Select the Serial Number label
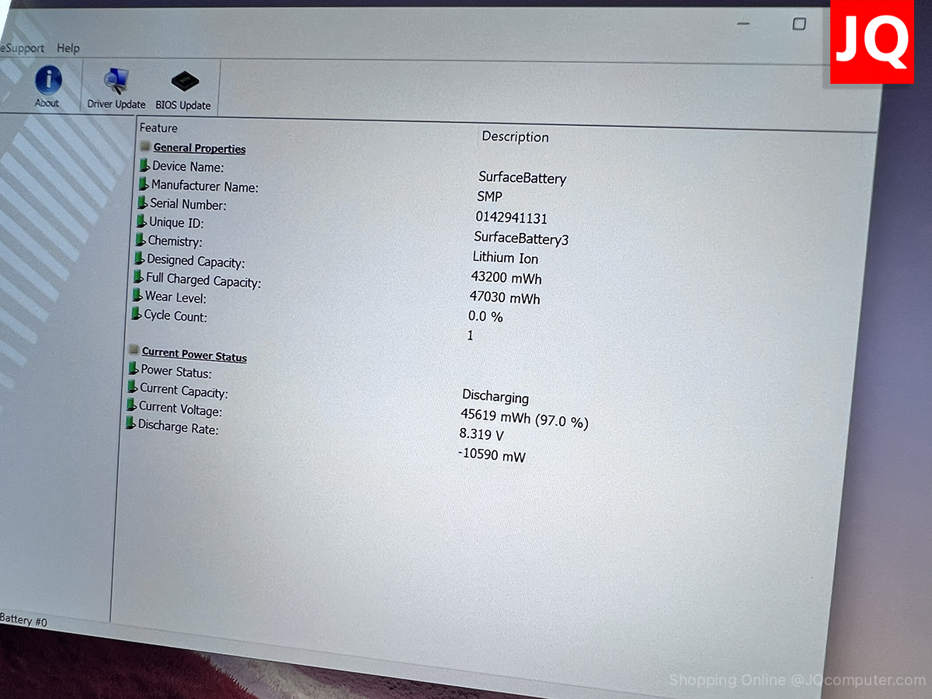The height and width of the screenshot is (699, 932). (188, 204)
